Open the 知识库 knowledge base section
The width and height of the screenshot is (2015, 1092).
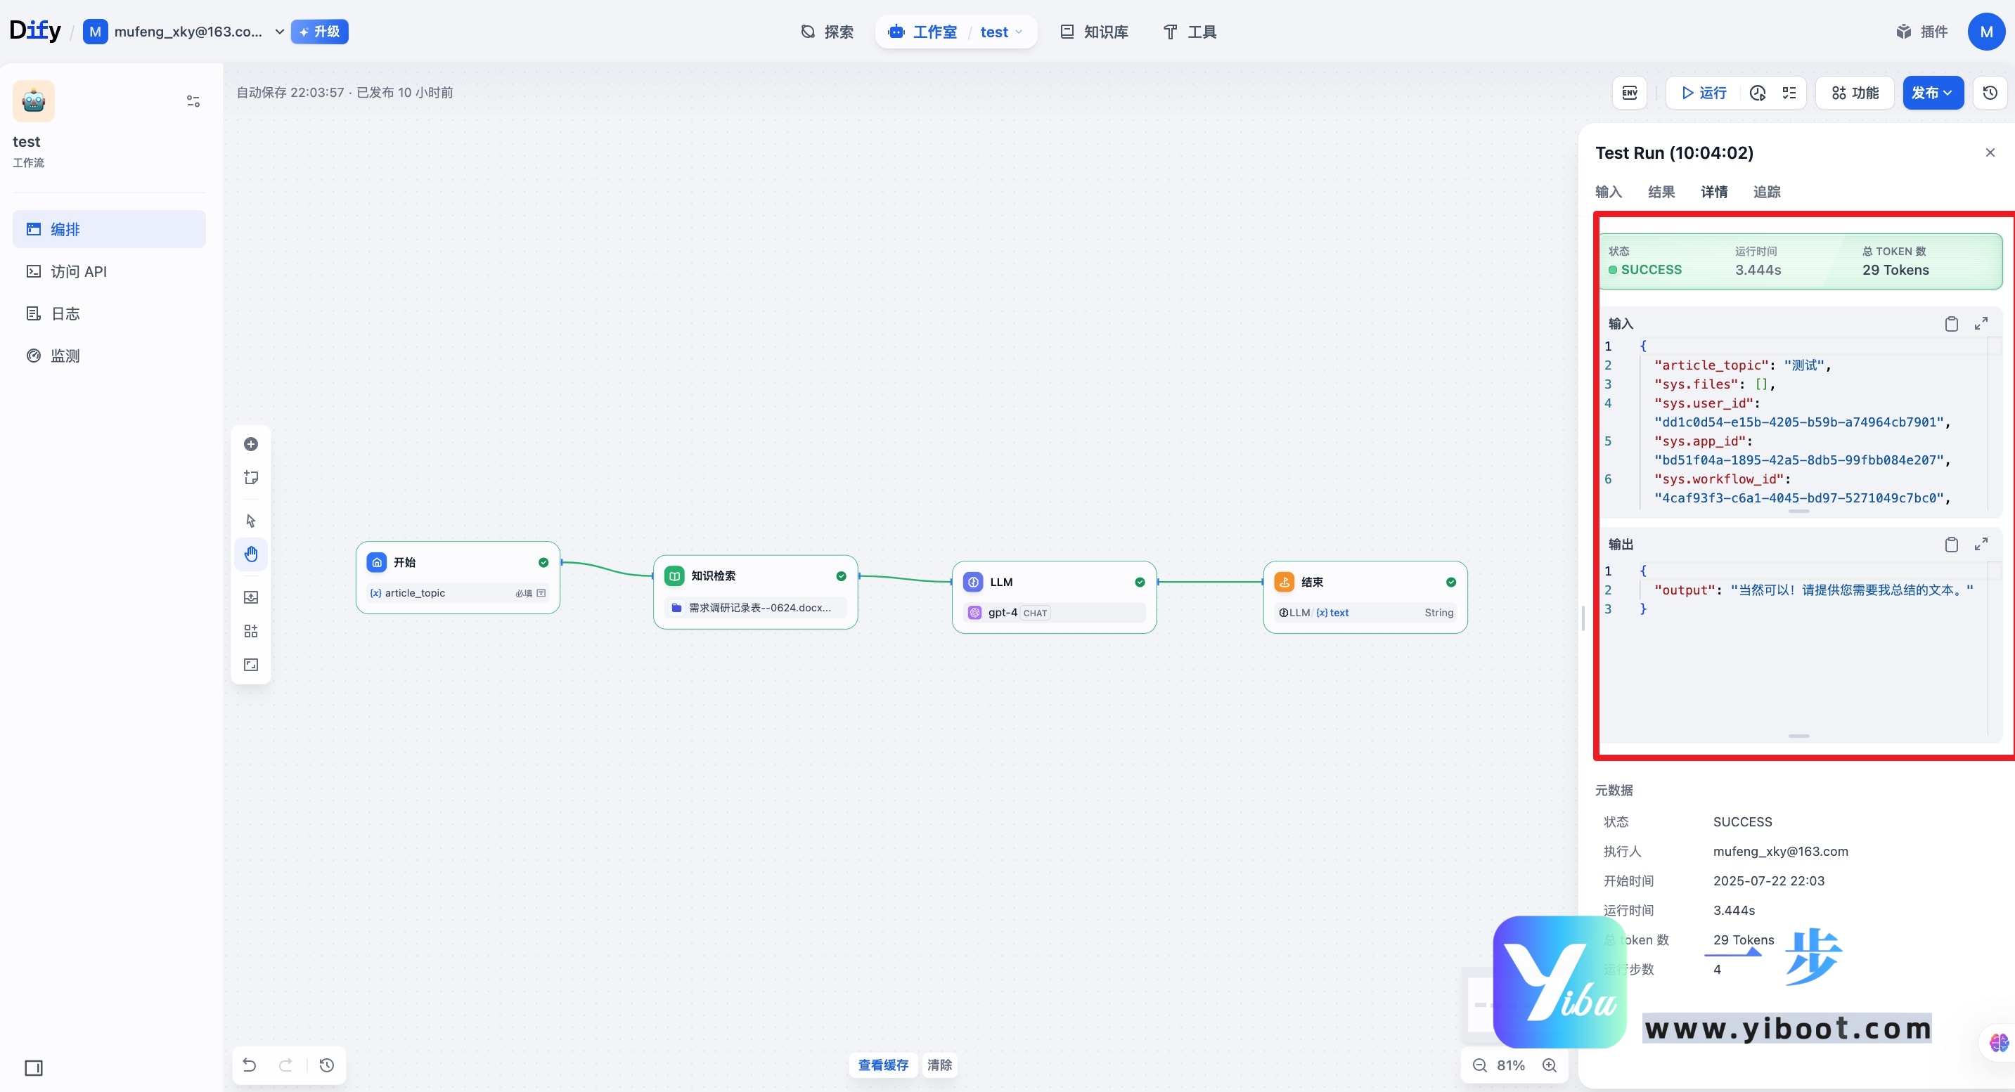(1093, 31)
